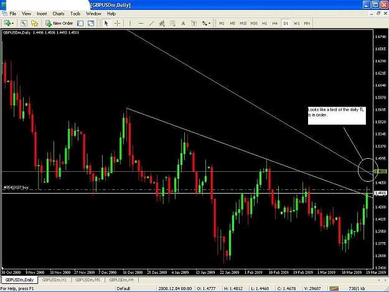
Task: Click status bar volume V: 29687
Action: [312, 288]
